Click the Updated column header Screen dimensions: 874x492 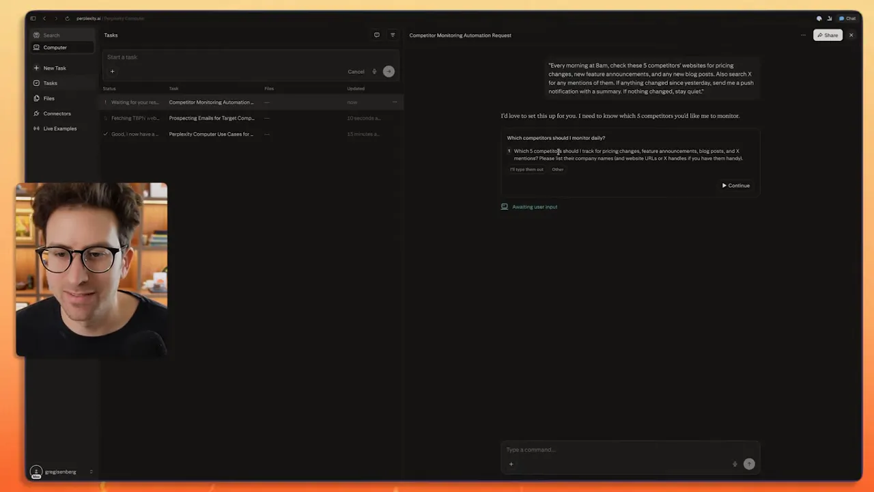[356, 89]
